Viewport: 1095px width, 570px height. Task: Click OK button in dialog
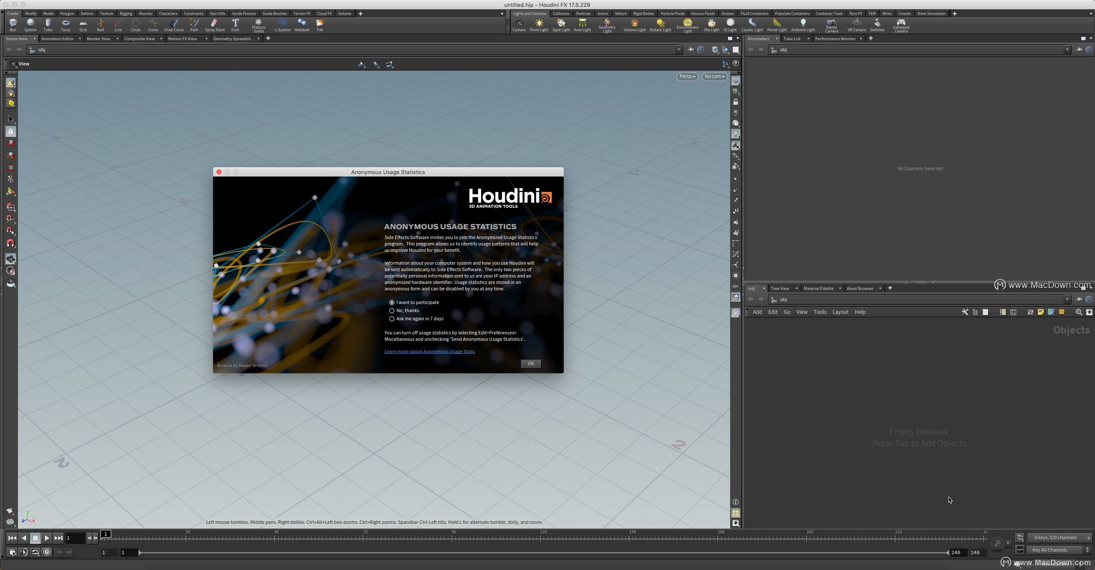pos(531,363)
